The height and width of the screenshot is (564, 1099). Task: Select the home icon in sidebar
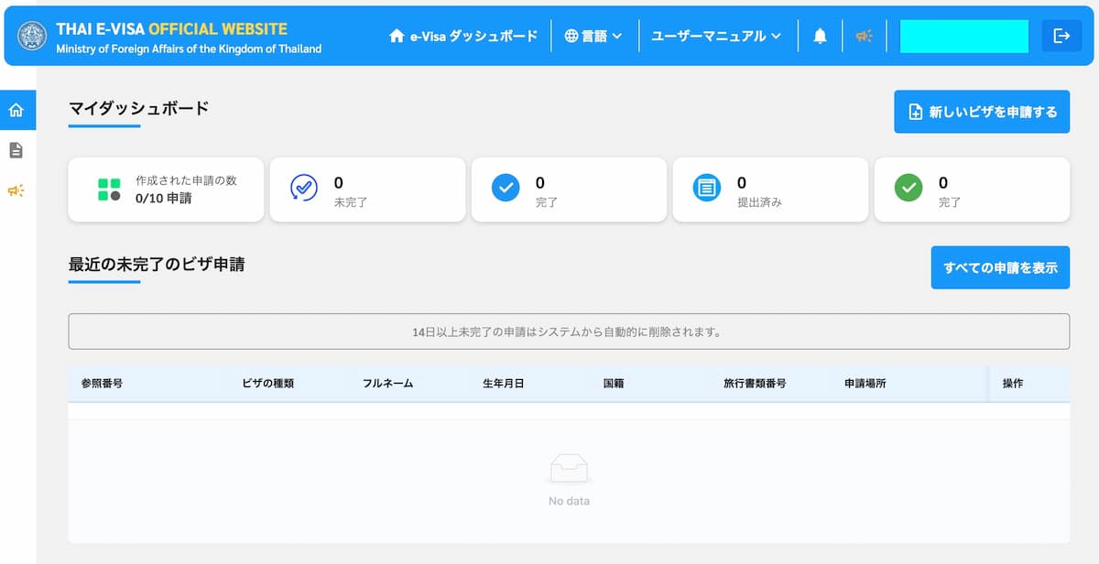tap(16, 110)
